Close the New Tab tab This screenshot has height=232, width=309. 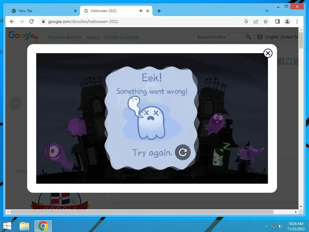[x=75, y=11]
